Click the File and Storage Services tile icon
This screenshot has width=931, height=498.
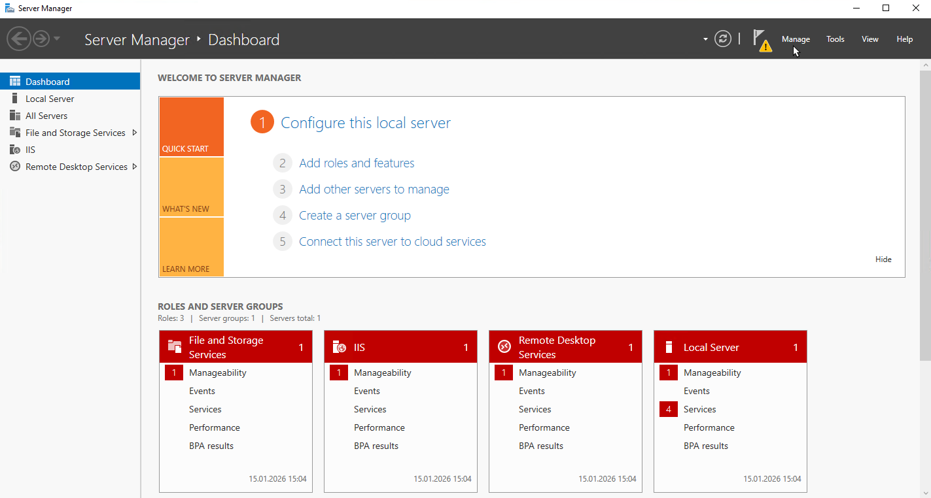tap(174, 347)
